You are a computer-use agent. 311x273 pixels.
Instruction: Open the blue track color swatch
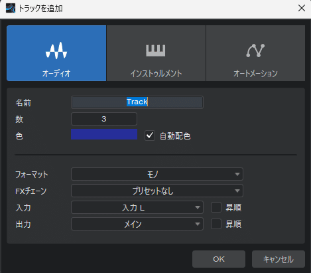pos(104,134)
